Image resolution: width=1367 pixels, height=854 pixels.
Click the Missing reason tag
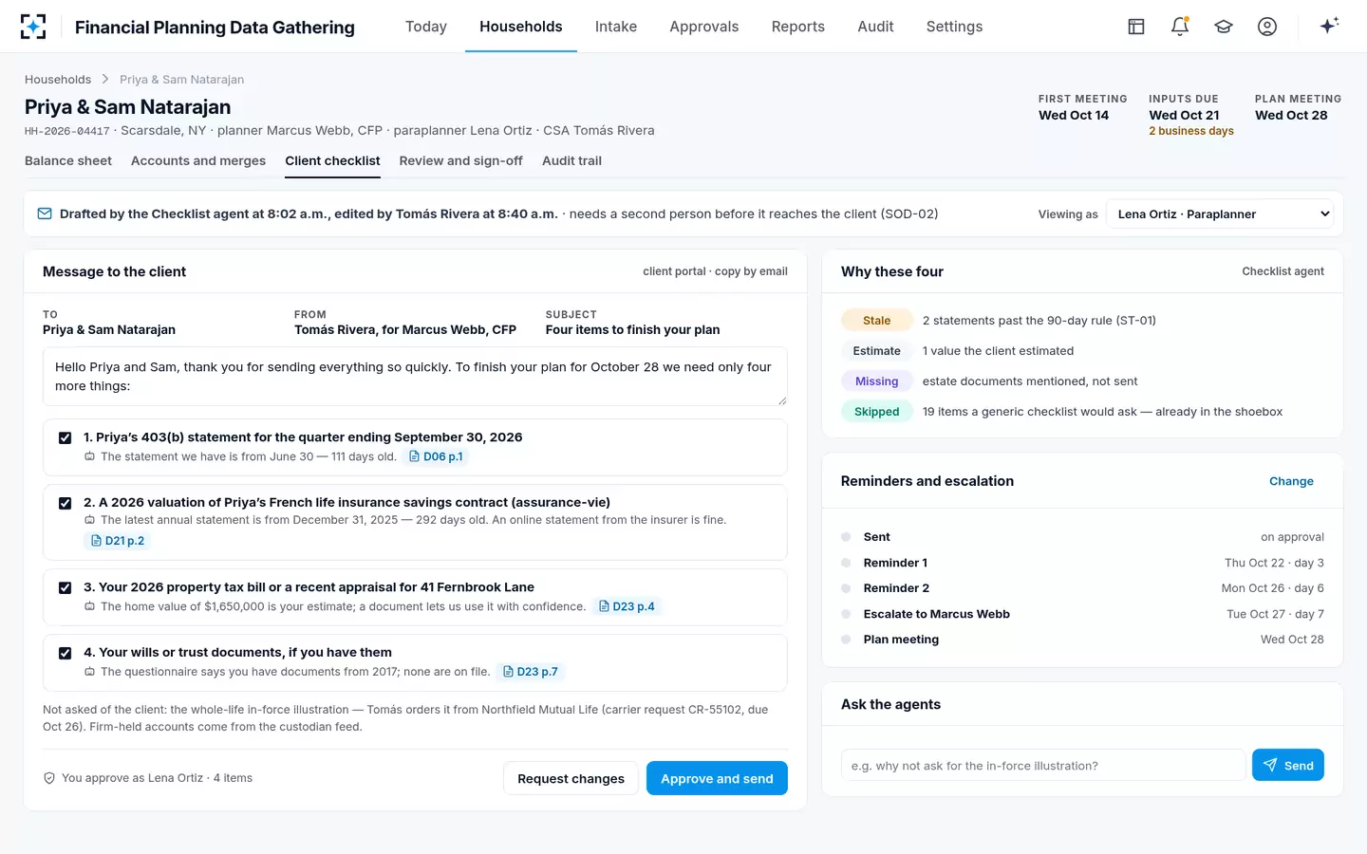(x=877, y=381)
